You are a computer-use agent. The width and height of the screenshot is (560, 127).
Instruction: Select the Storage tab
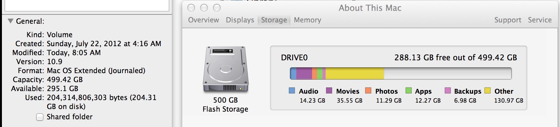[x=274, y=20]
